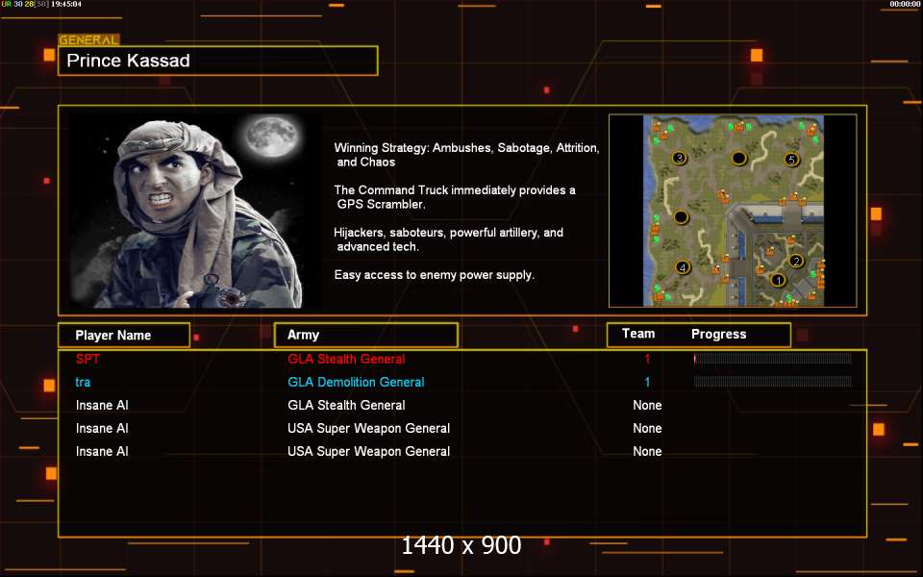The image size is (923, 577).
Task: Click the red GLA Stealth General army entry
Action: click(346, 359)
